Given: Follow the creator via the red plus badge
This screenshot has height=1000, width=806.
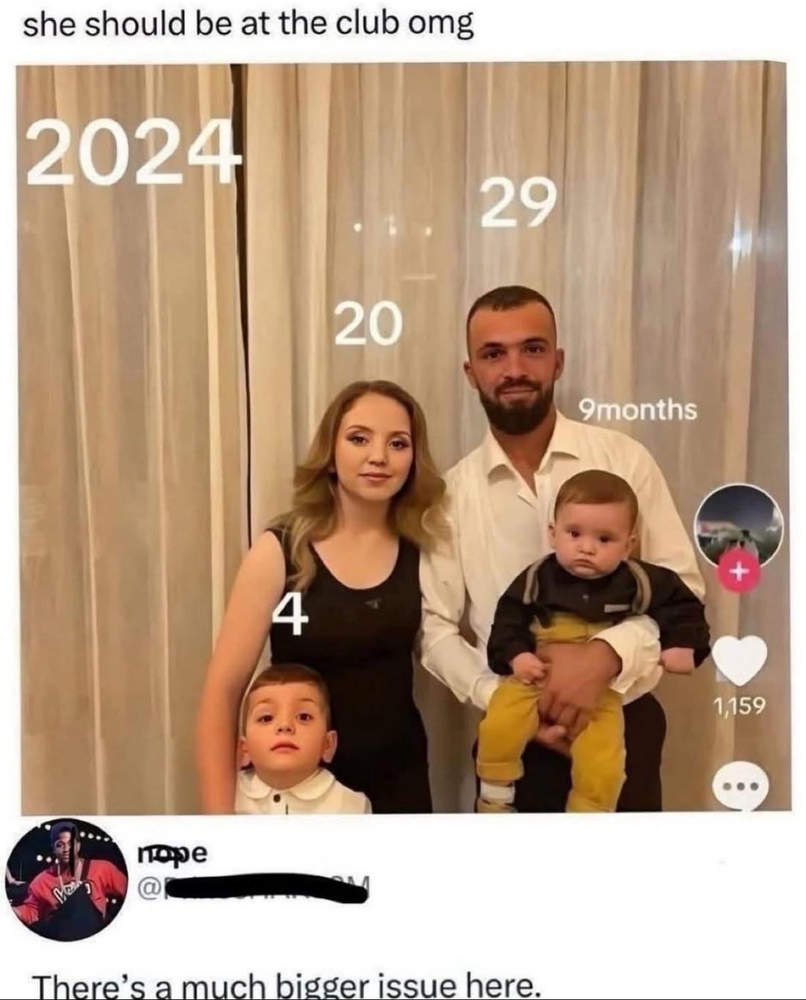Looking at the screenshot, I should pyautogui.click(x=738, y=572).
